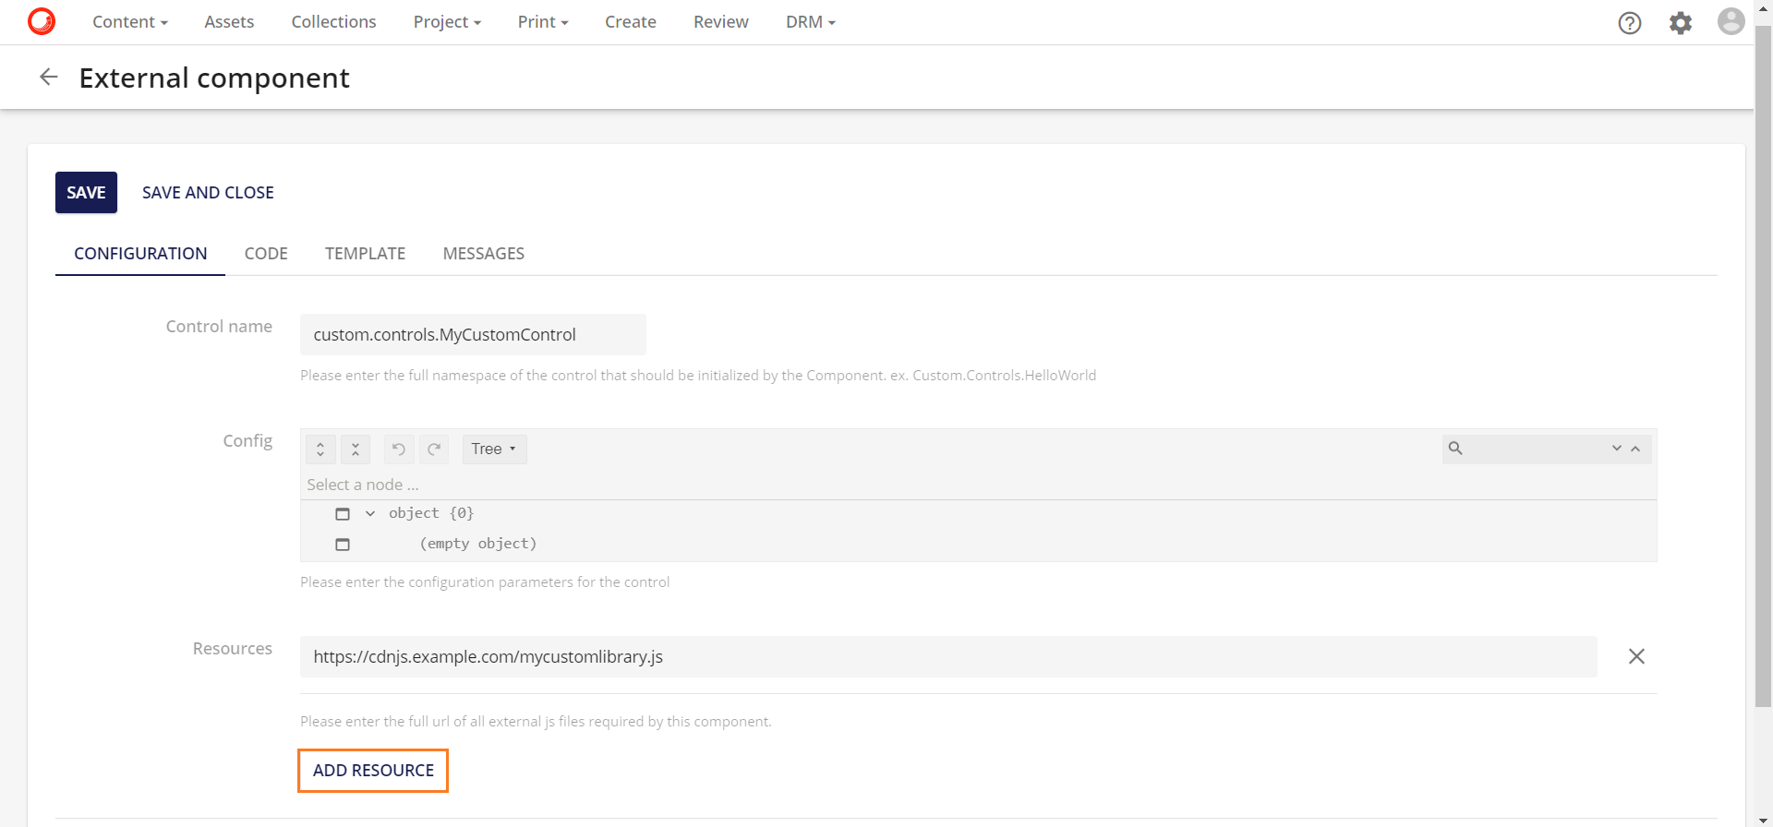This screenshot has width=1773, height=827.
Task: Switch to the Messages tab
Action: pos(484,254)
